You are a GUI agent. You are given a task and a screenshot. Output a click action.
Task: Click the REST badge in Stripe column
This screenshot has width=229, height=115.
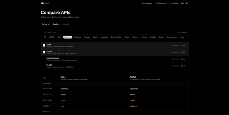pos(63,100)
